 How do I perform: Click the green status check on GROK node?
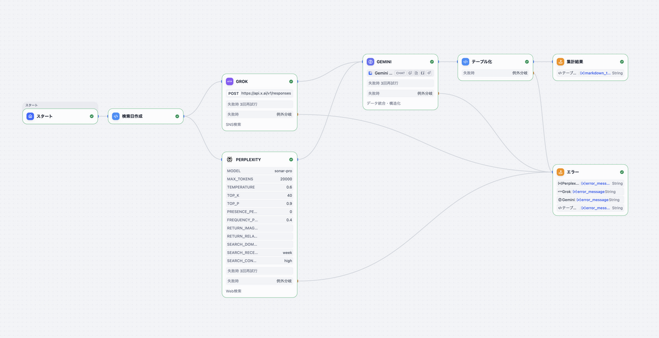291,81
